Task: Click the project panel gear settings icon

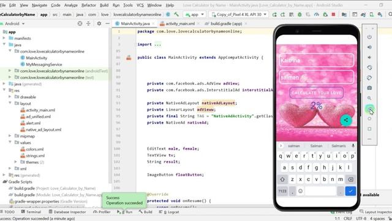Action: tap(99, 23)
